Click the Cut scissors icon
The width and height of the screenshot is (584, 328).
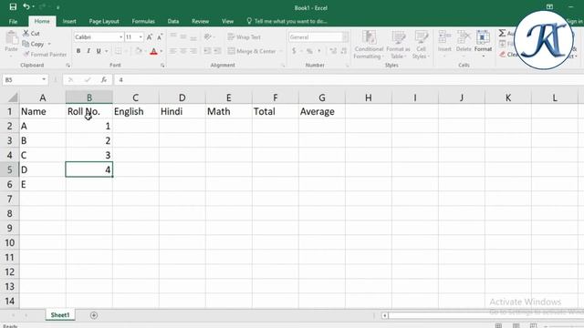(x=26, y=33)
